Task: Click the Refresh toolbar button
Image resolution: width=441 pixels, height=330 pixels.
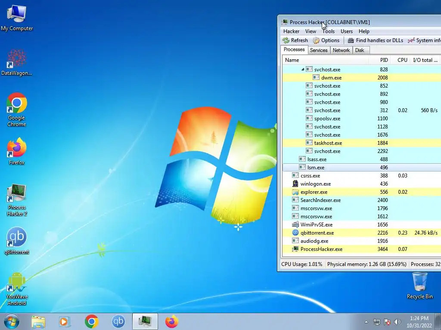Action: pyautogui.click(x=295, y=40)
